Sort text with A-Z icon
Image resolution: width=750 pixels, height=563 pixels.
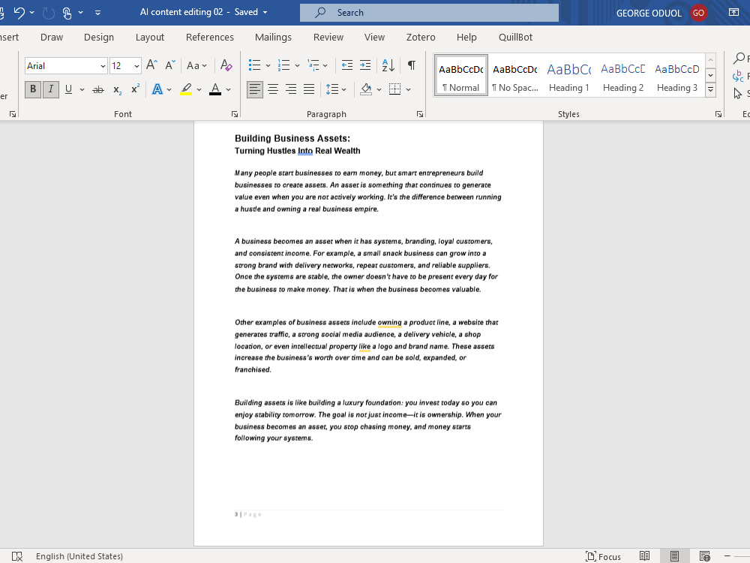tap(388, 65)
